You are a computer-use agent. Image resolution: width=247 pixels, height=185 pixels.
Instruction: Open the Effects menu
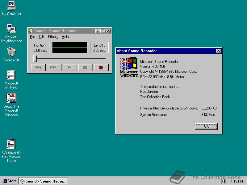pos(53,37)
